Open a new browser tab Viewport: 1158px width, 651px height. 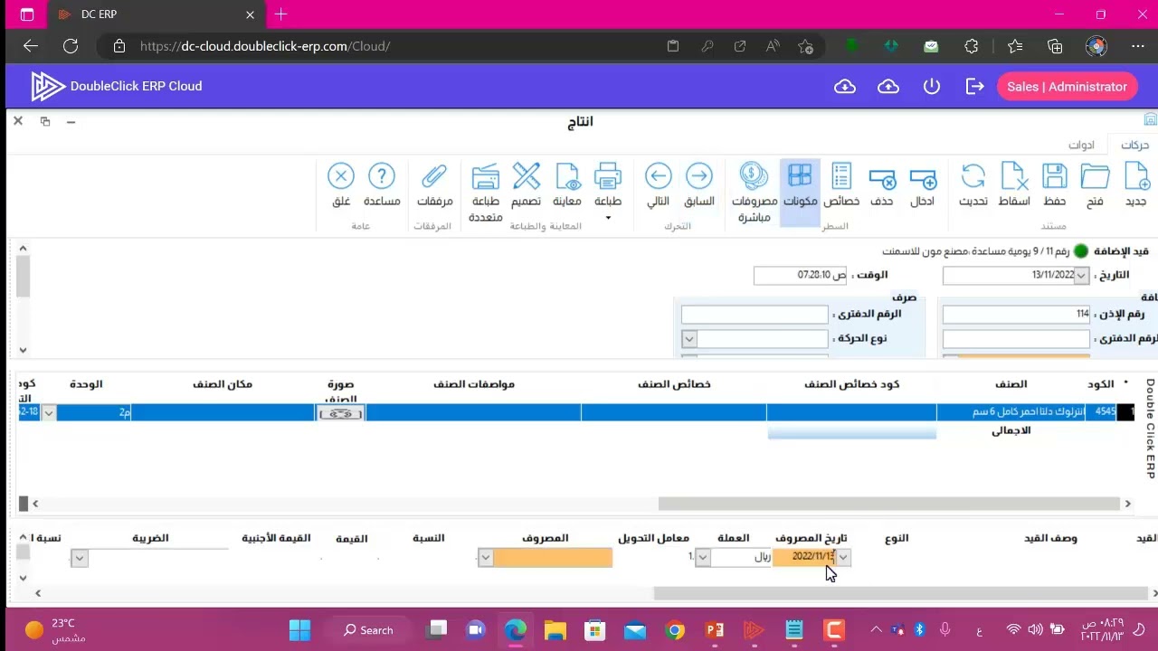pos(281,14)
